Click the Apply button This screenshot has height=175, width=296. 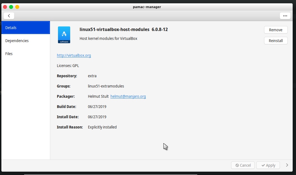tap(268, 165)
